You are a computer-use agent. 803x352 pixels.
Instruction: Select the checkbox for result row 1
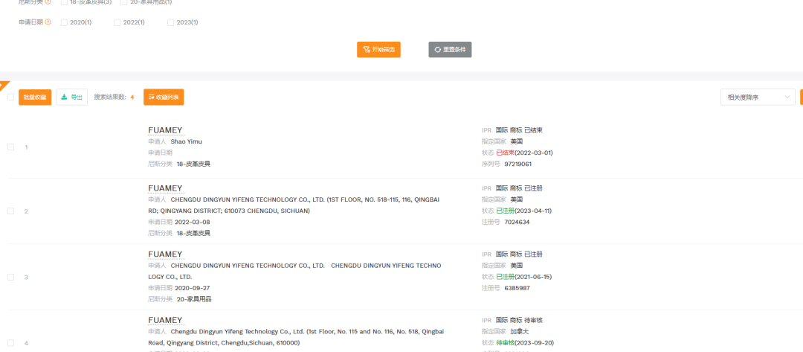pos(10,147)
